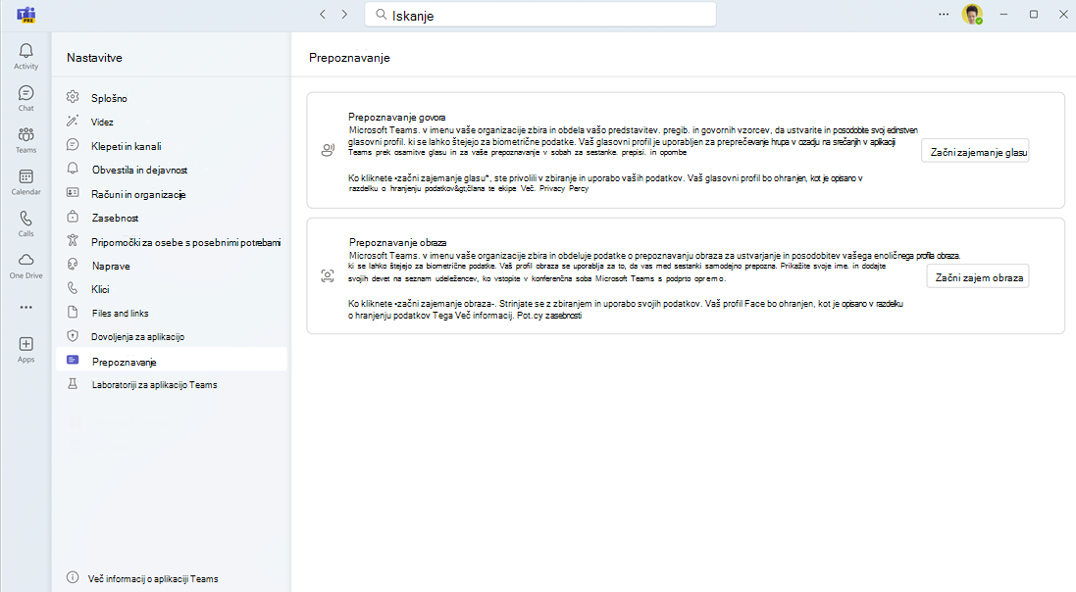Open the Klici settings section

[x=172, y=289]
